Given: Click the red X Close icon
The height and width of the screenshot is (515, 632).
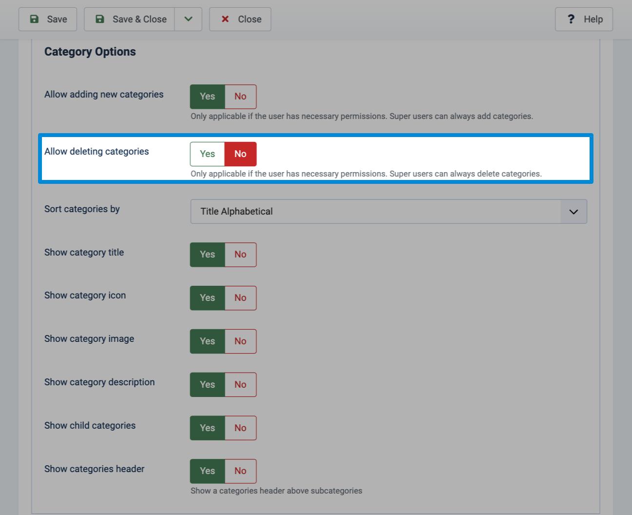Looking at the screenshot, I should (225, 19).
